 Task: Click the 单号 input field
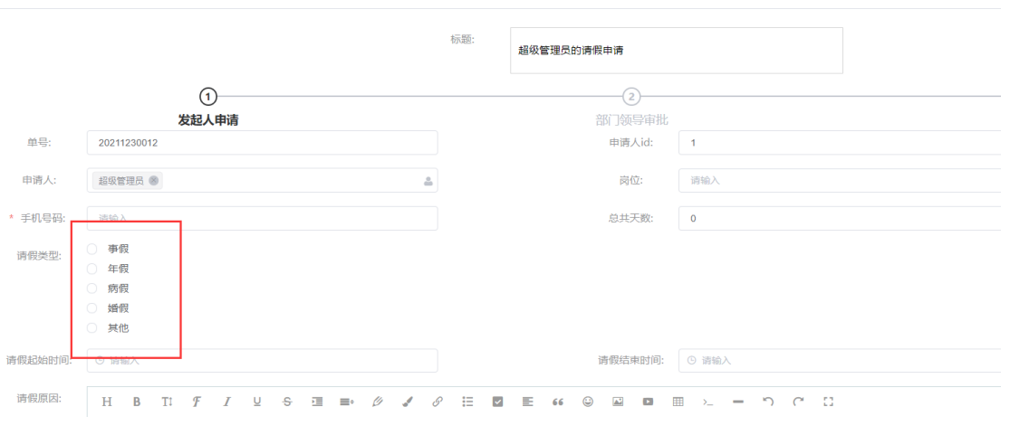coord(262,143)
